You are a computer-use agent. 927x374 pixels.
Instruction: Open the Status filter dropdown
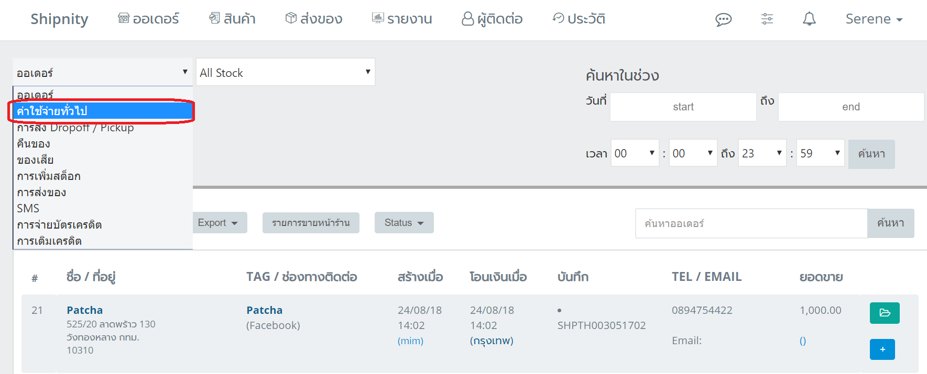(x=403, y=223)
